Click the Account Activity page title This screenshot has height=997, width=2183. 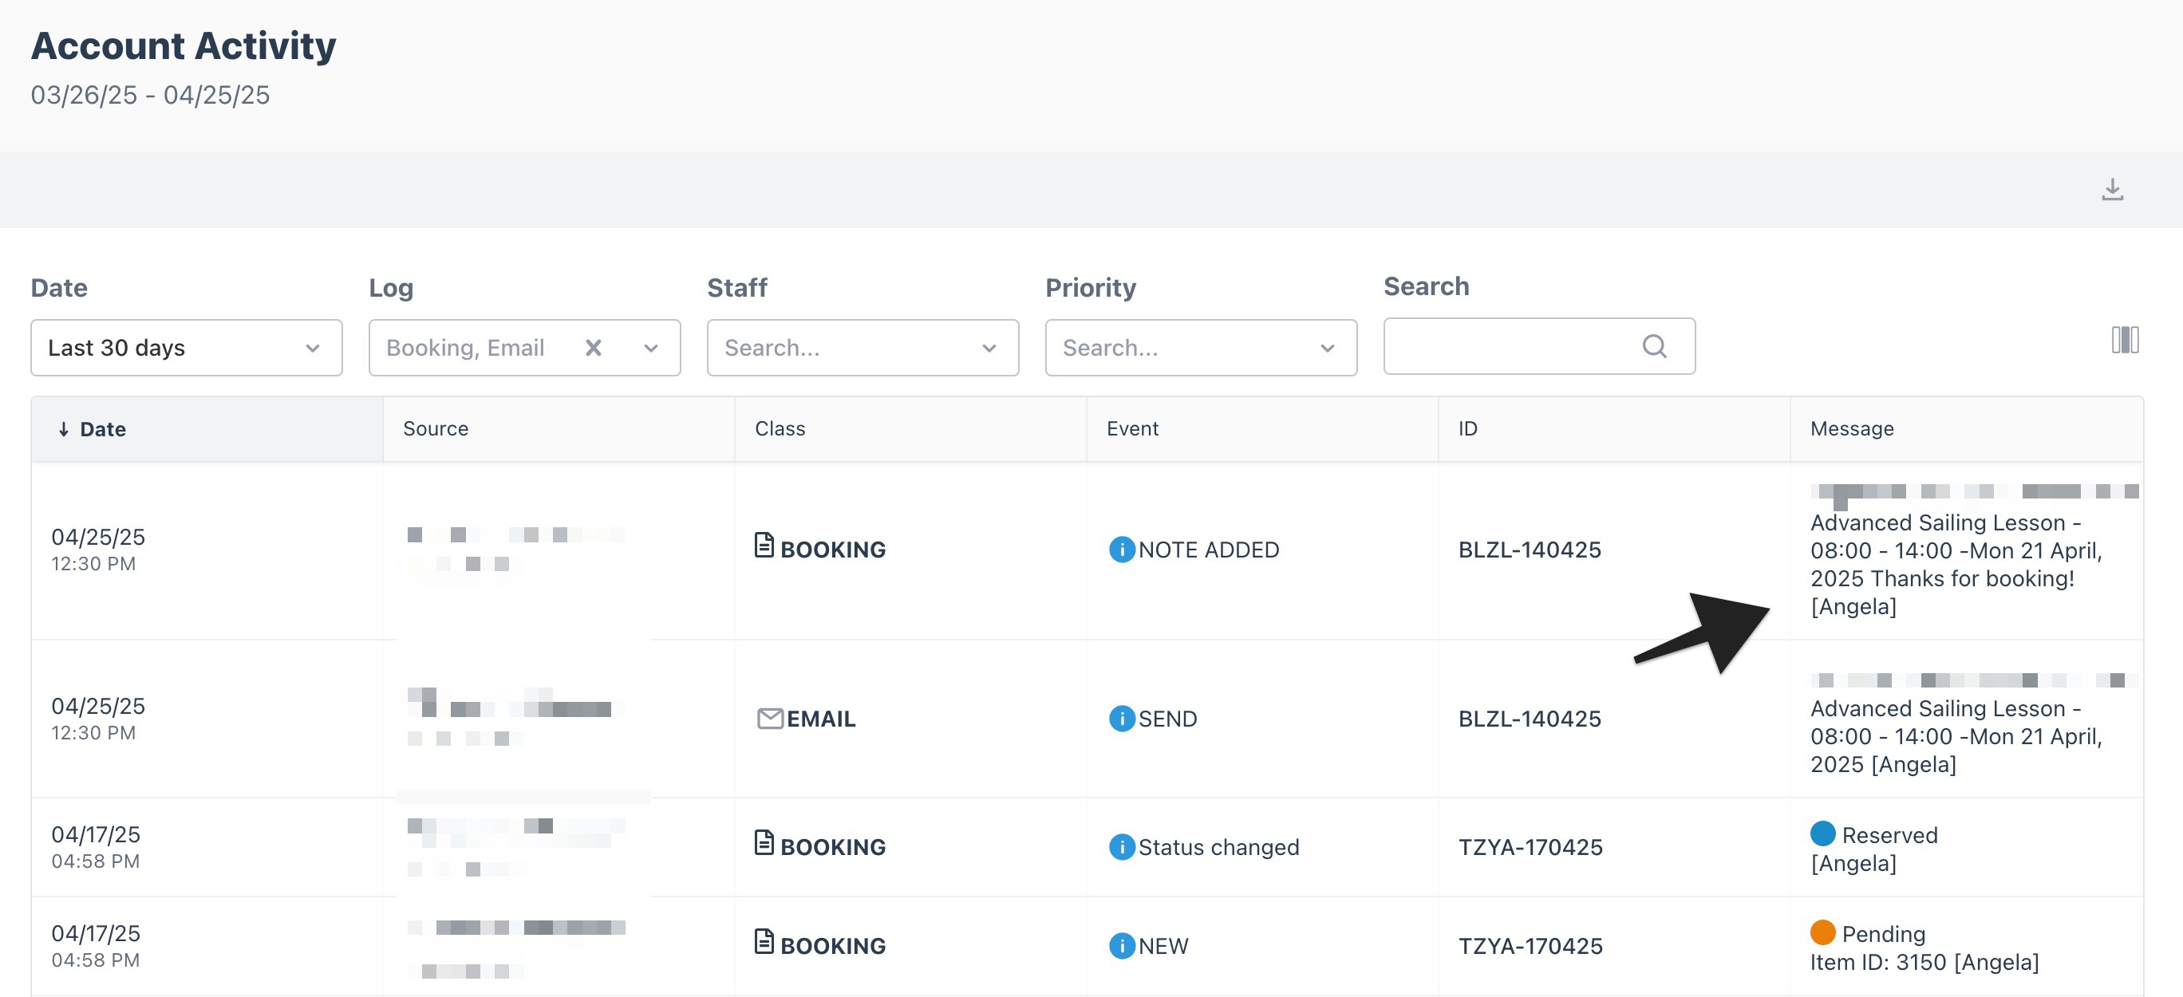coord(183,45)
